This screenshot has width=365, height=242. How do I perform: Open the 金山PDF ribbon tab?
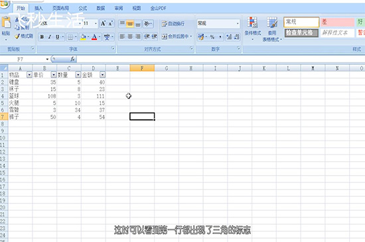tap(158, 8)
